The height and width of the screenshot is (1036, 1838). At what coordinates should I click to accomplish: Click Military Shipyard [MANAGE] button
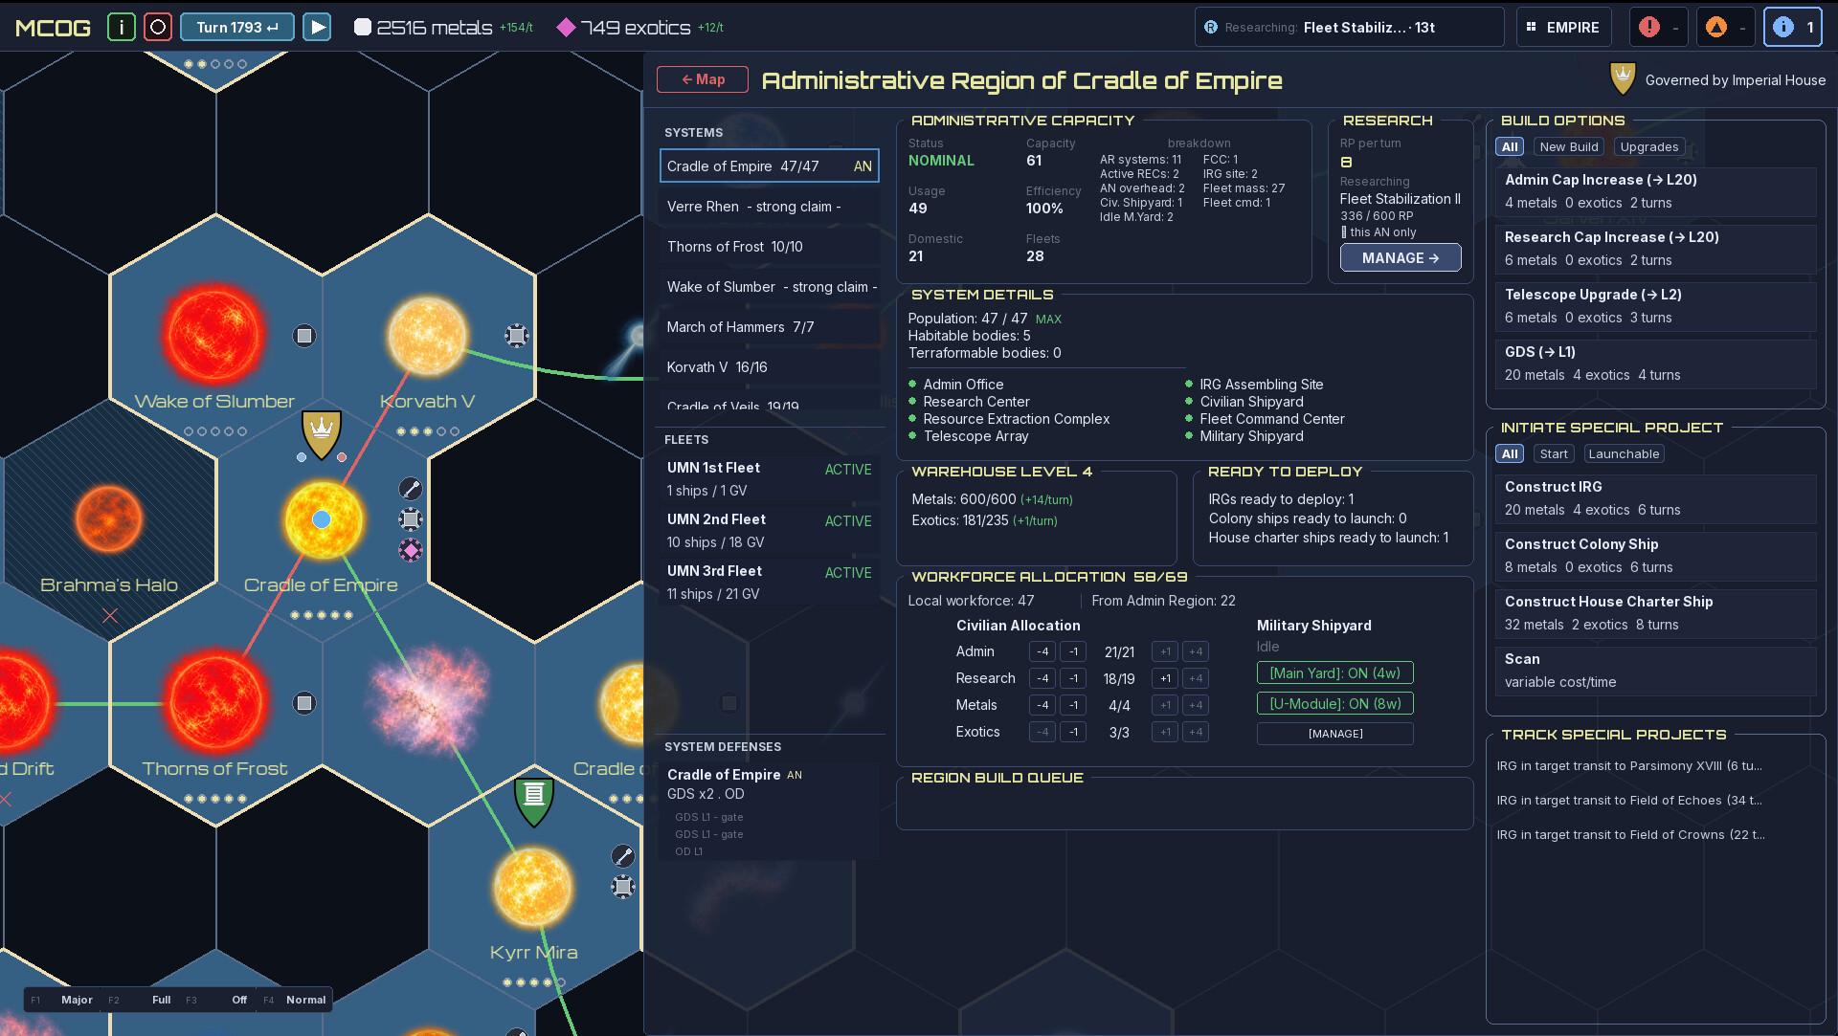pyautogui.click(x=1335, y=734)
